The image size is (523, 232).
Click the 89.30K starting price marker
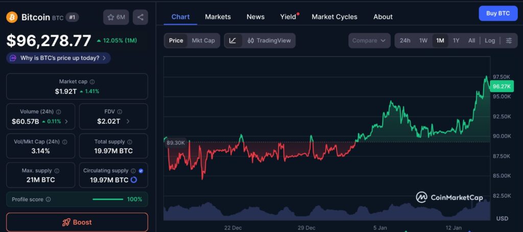176,143
